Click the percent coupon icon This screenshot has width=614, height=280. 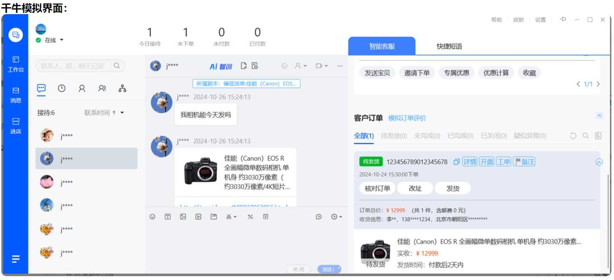tap(250, 217)
